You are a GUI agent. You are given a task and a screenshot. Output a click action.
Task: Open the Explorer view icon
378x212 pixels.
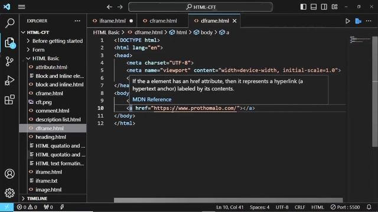point(9,42)
